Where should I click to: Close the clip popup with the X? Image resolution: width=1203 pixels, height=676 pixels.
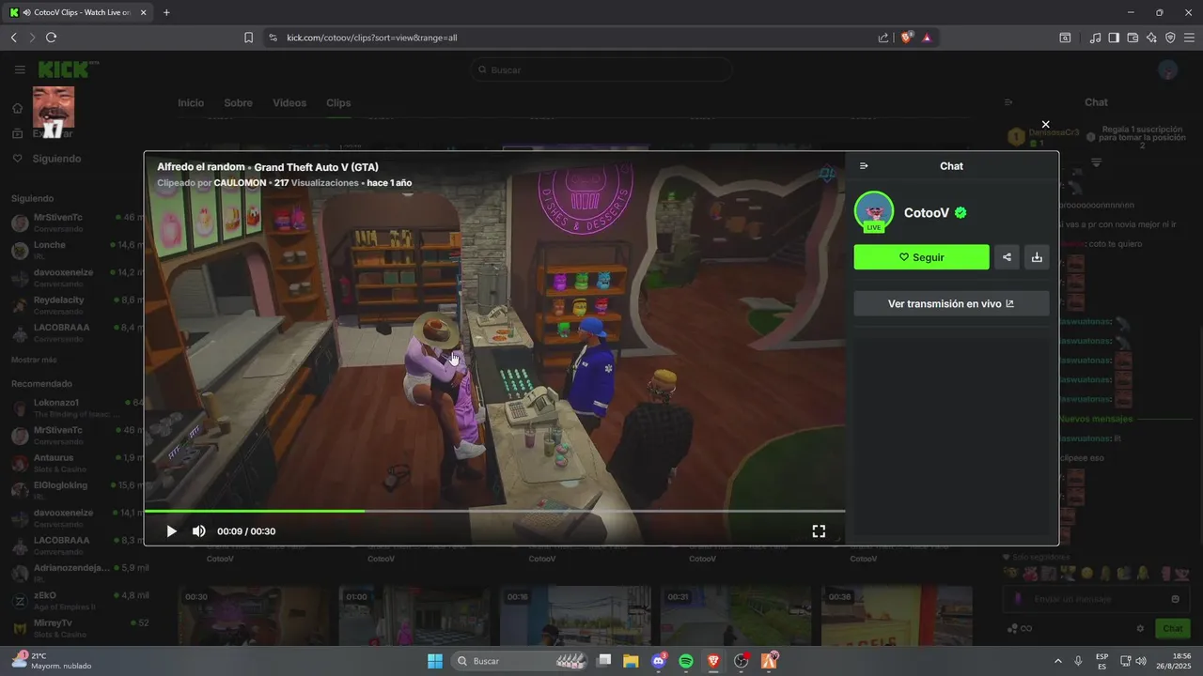point(1045,124)
